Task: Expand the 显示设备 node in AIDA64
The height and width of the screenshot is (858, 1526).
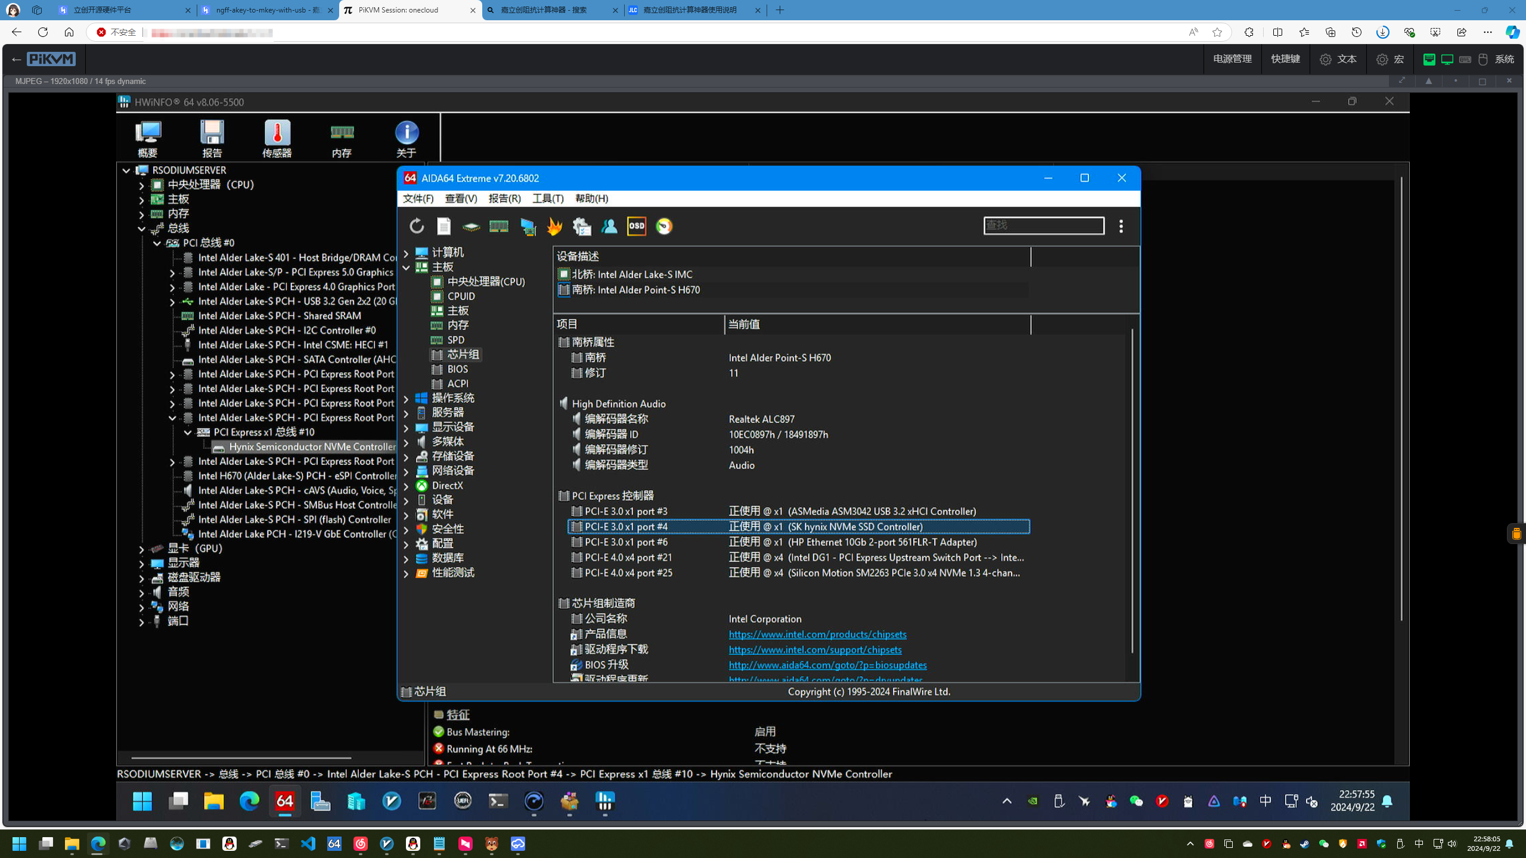Action: [x=406, y=428]
